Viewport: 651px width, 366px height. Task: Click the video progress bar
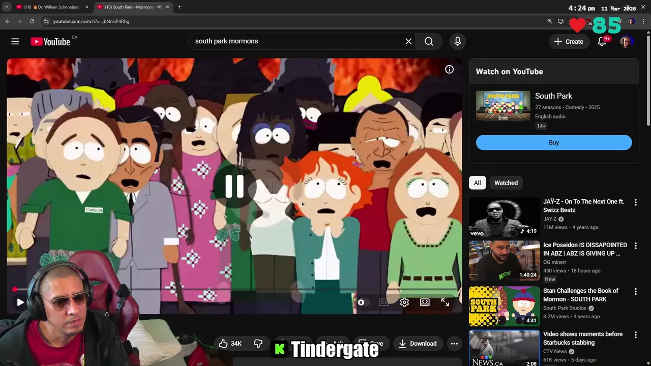[x=234, y=290]
